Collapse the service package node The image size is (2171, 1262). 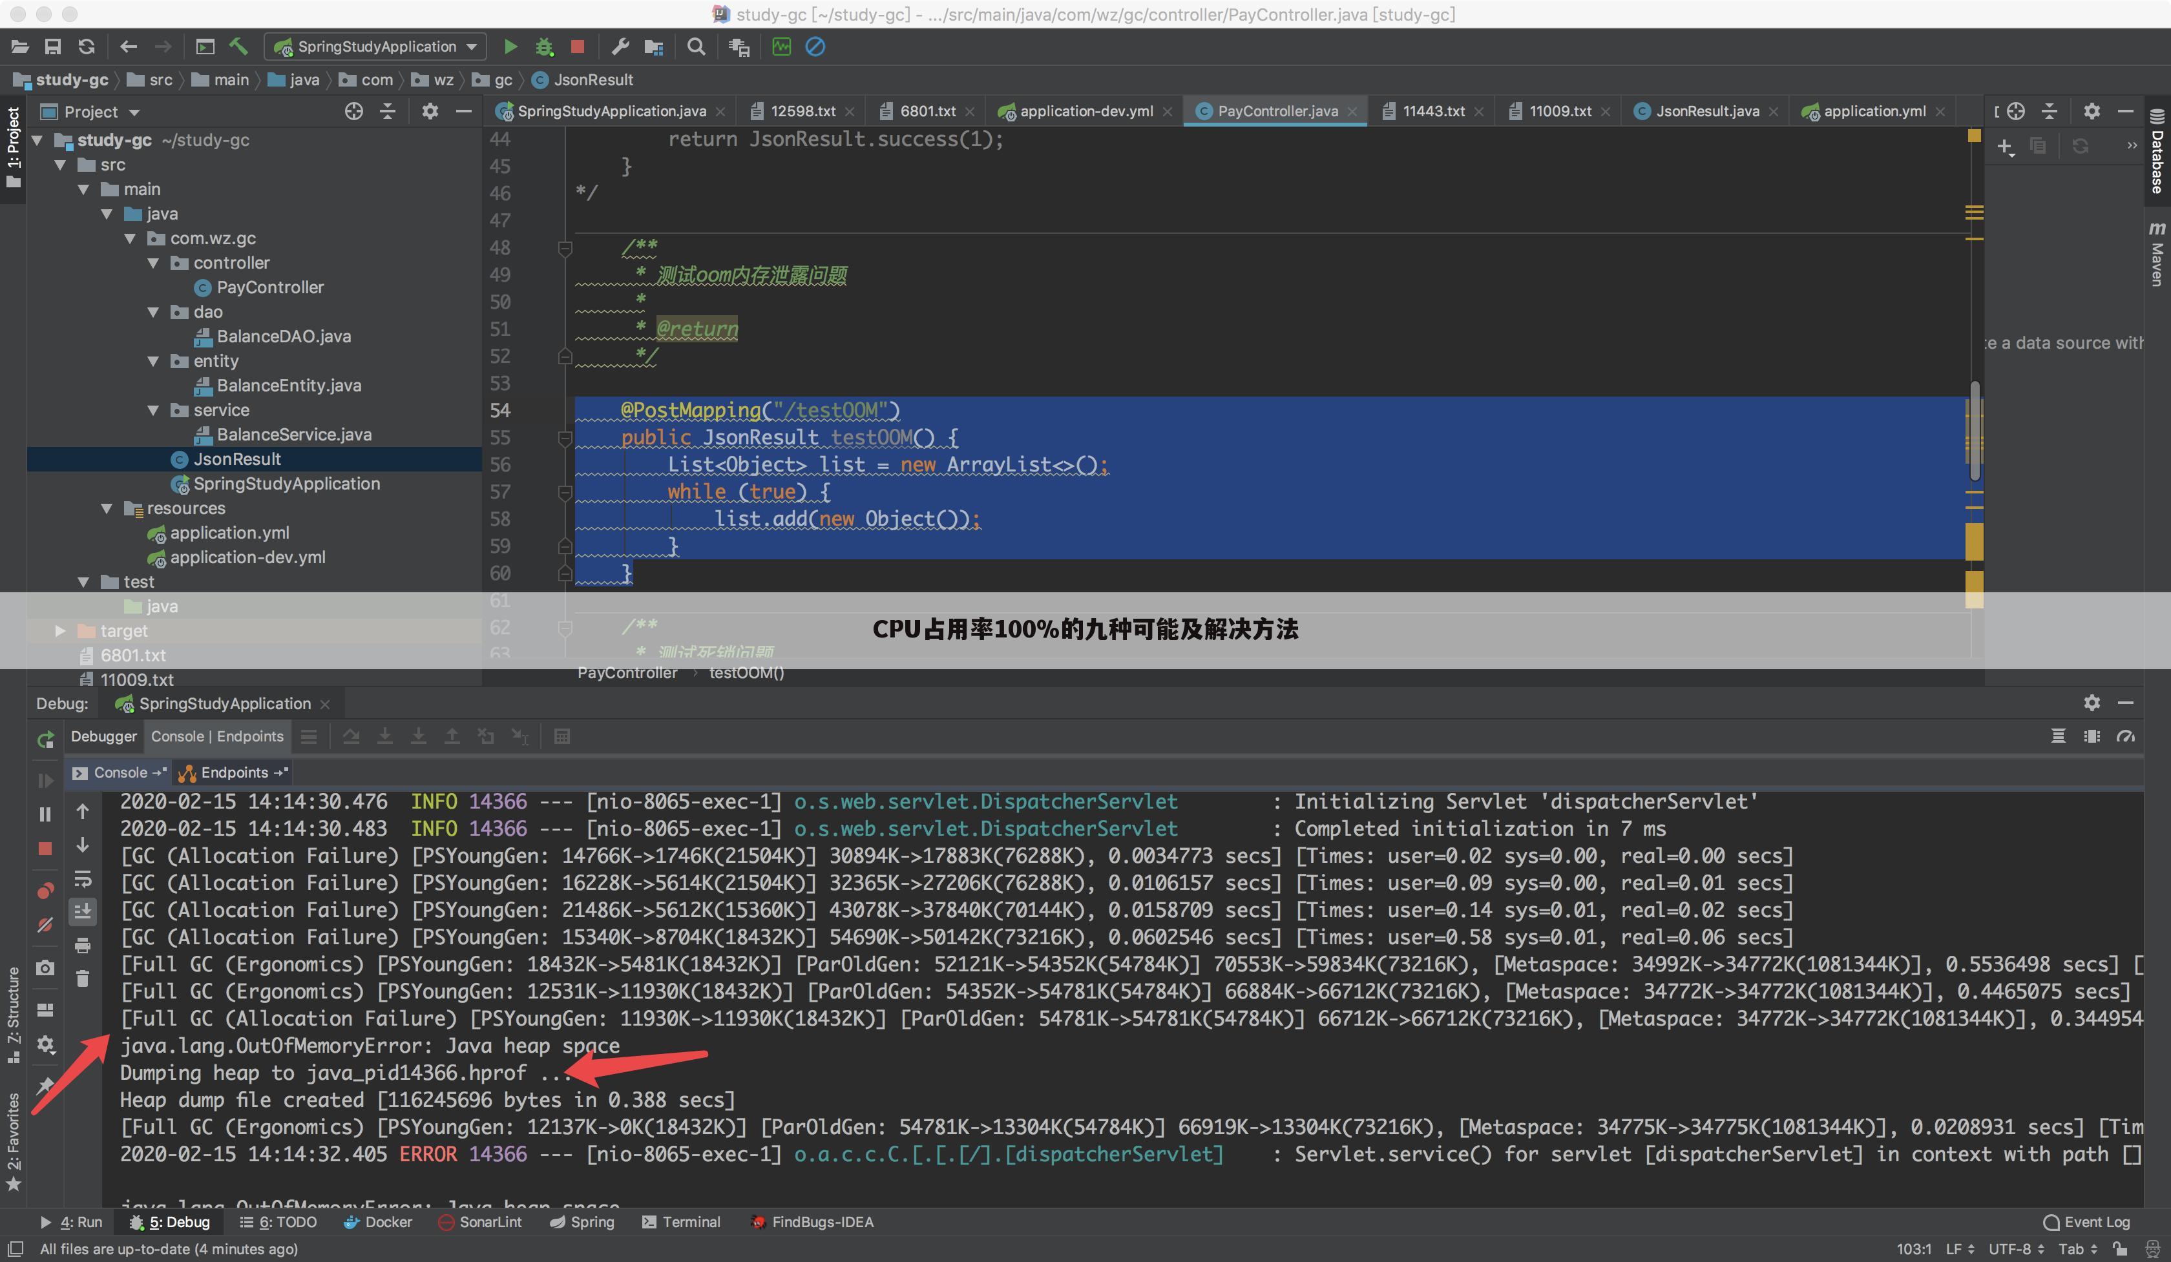(x=153, y=409)
